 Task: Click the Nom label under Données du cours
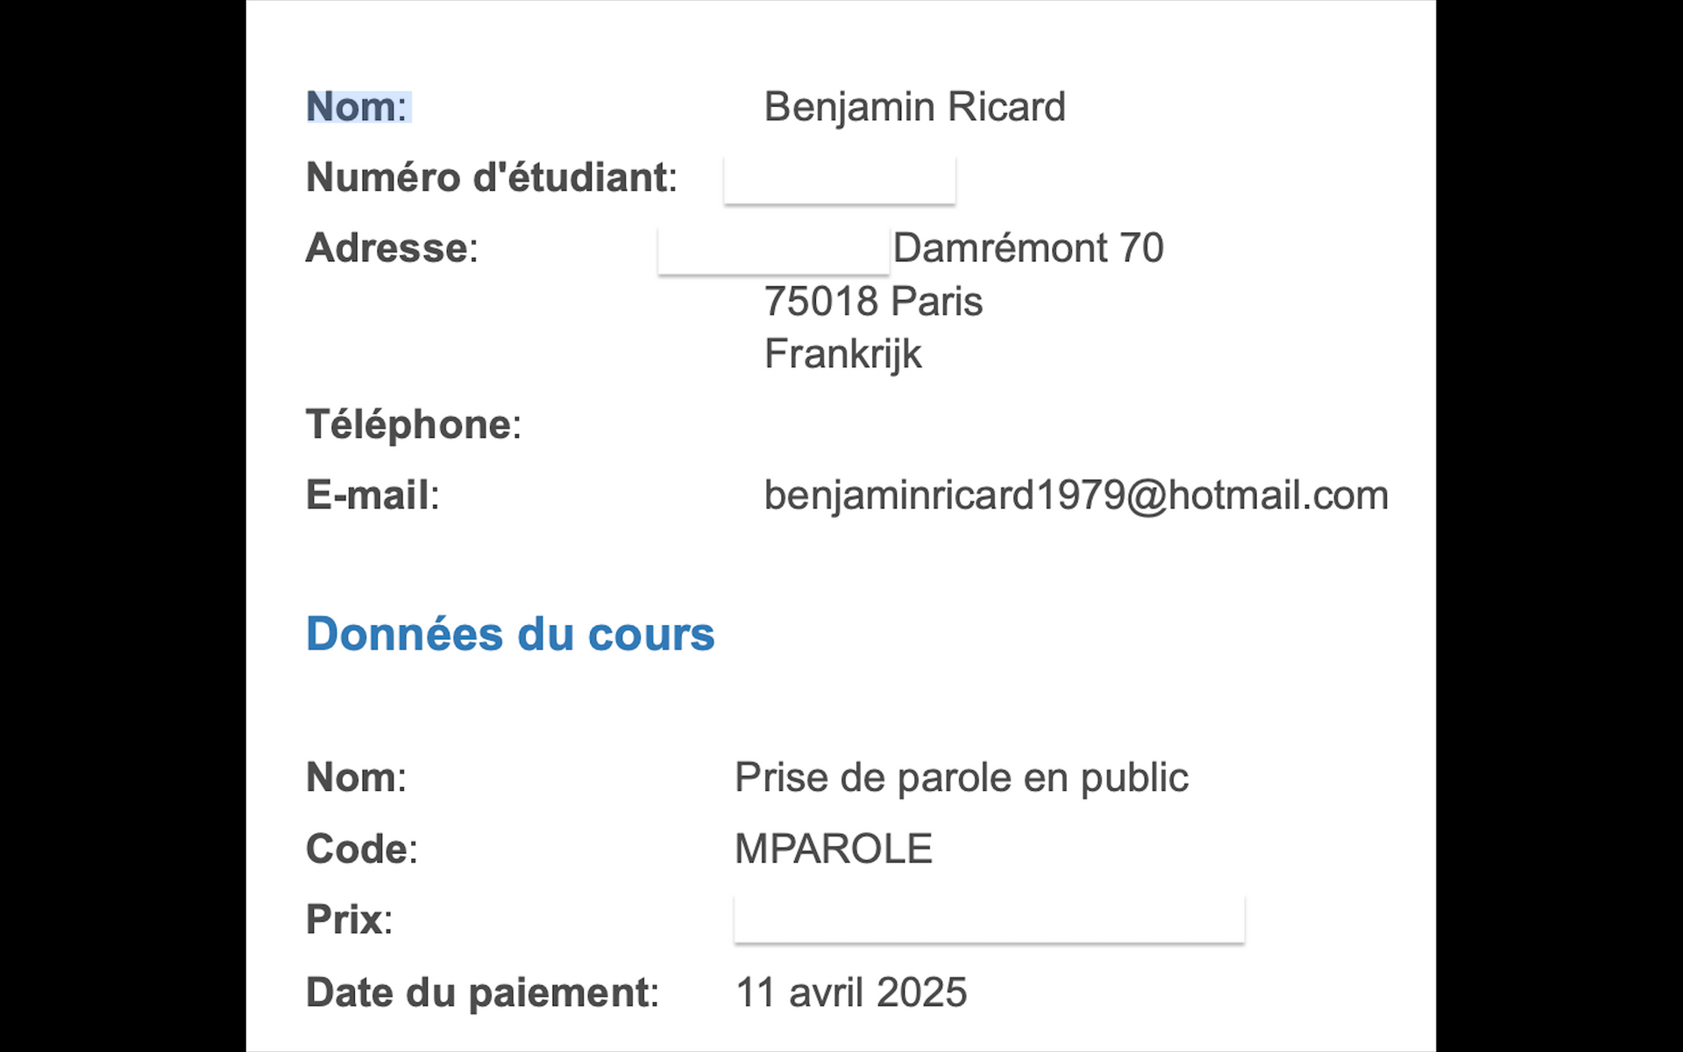[x=356, y=778]
